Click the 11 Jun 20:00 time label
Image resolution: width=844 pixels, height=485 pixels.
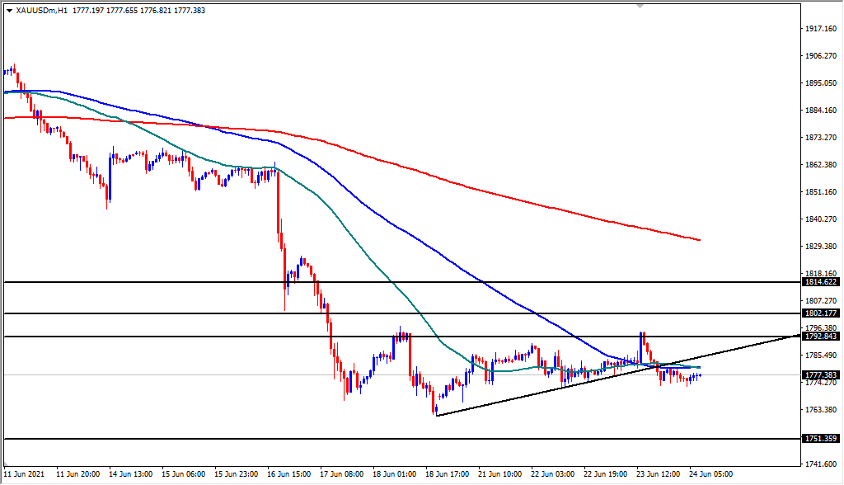click(78, 474)
